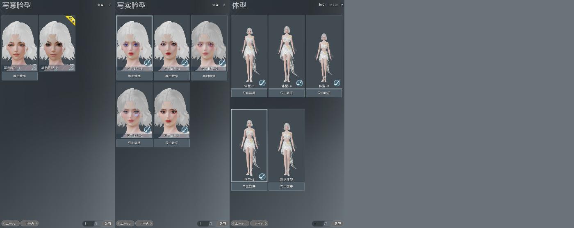The width and height of the screenshot is (574, 228).
Task: Go to previous page (上一页) in 写意脸型 panel
Action: 11,224
